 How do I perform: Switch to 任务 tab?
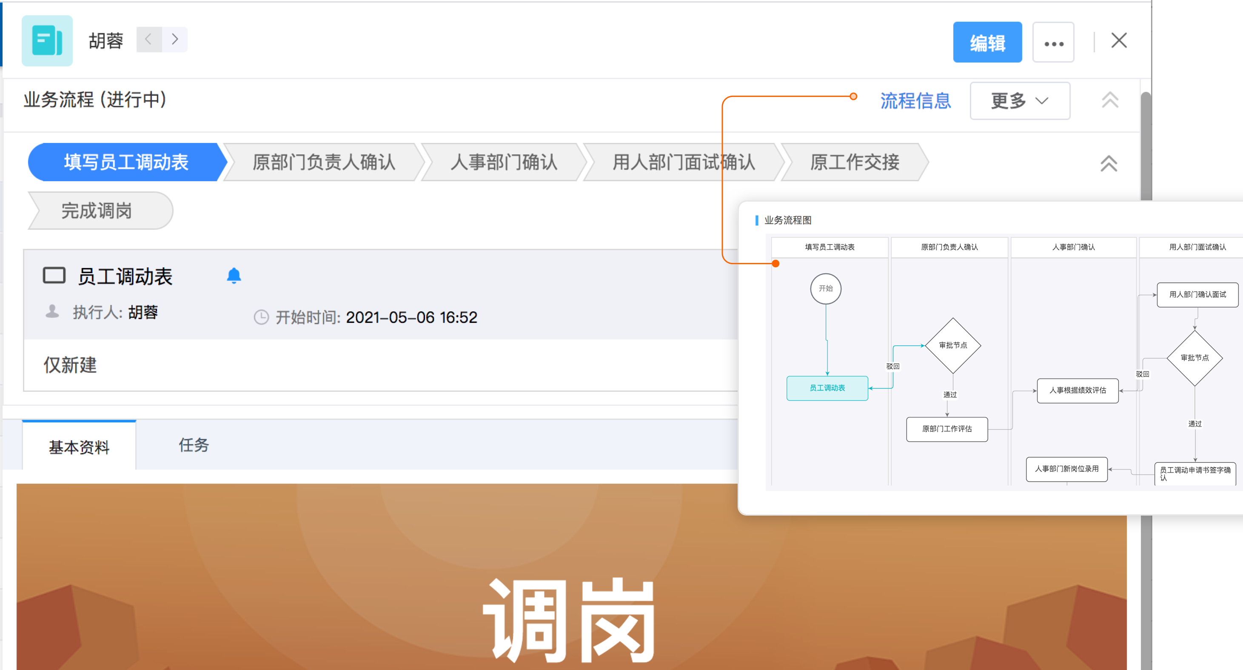point(194,445)
